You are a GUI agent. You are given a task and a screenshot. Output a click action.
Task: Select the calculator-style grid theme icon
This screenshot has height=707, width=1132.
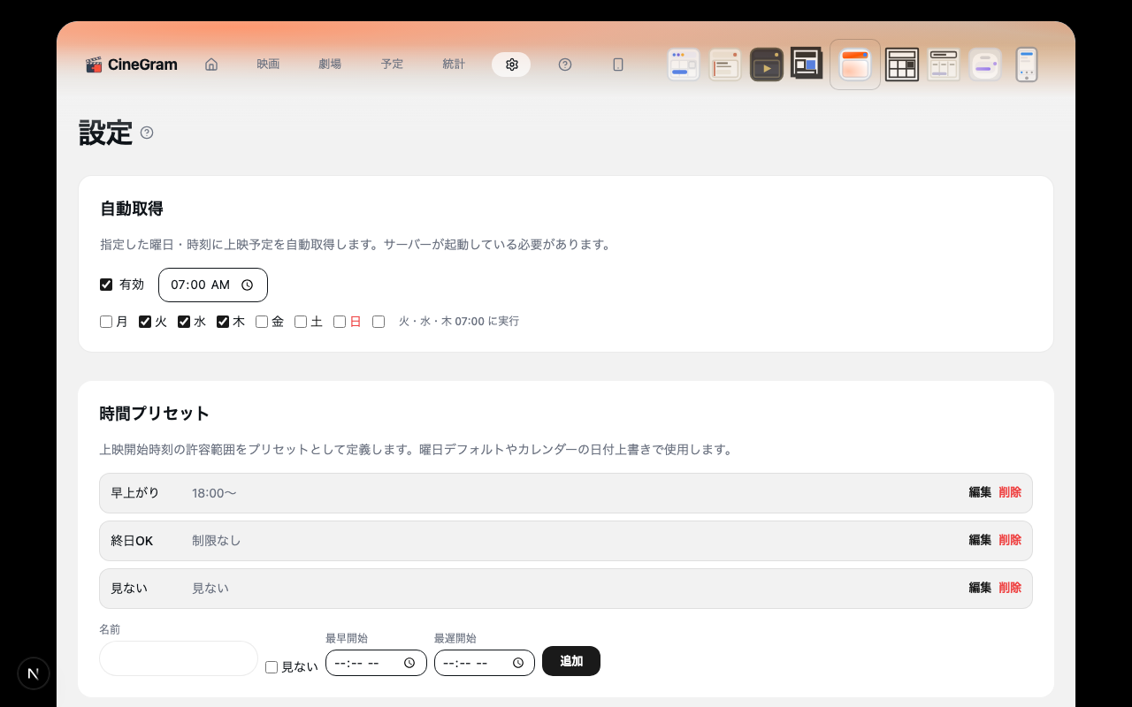click(901, 64)
